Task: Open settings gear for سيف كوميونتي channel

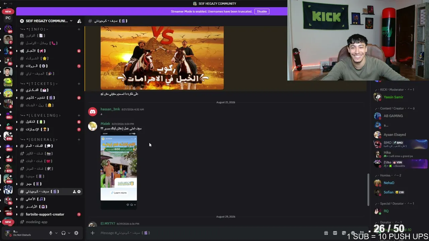Action: pos(79,192)
